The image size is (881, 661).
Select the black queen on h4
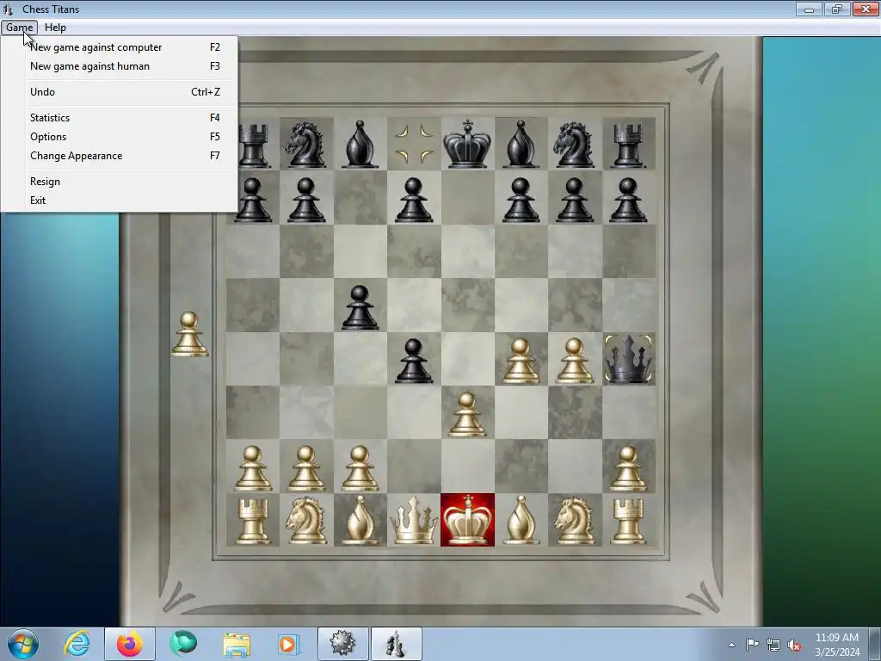[x=629, y=359]
